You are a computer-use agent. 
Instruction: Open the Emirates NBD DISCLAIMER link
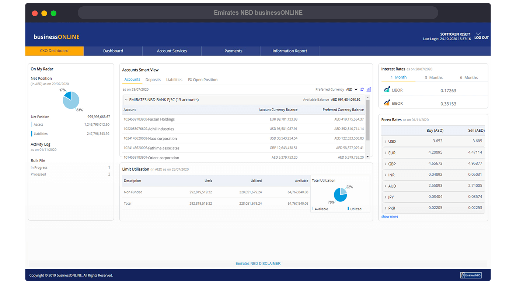(258, 263)
